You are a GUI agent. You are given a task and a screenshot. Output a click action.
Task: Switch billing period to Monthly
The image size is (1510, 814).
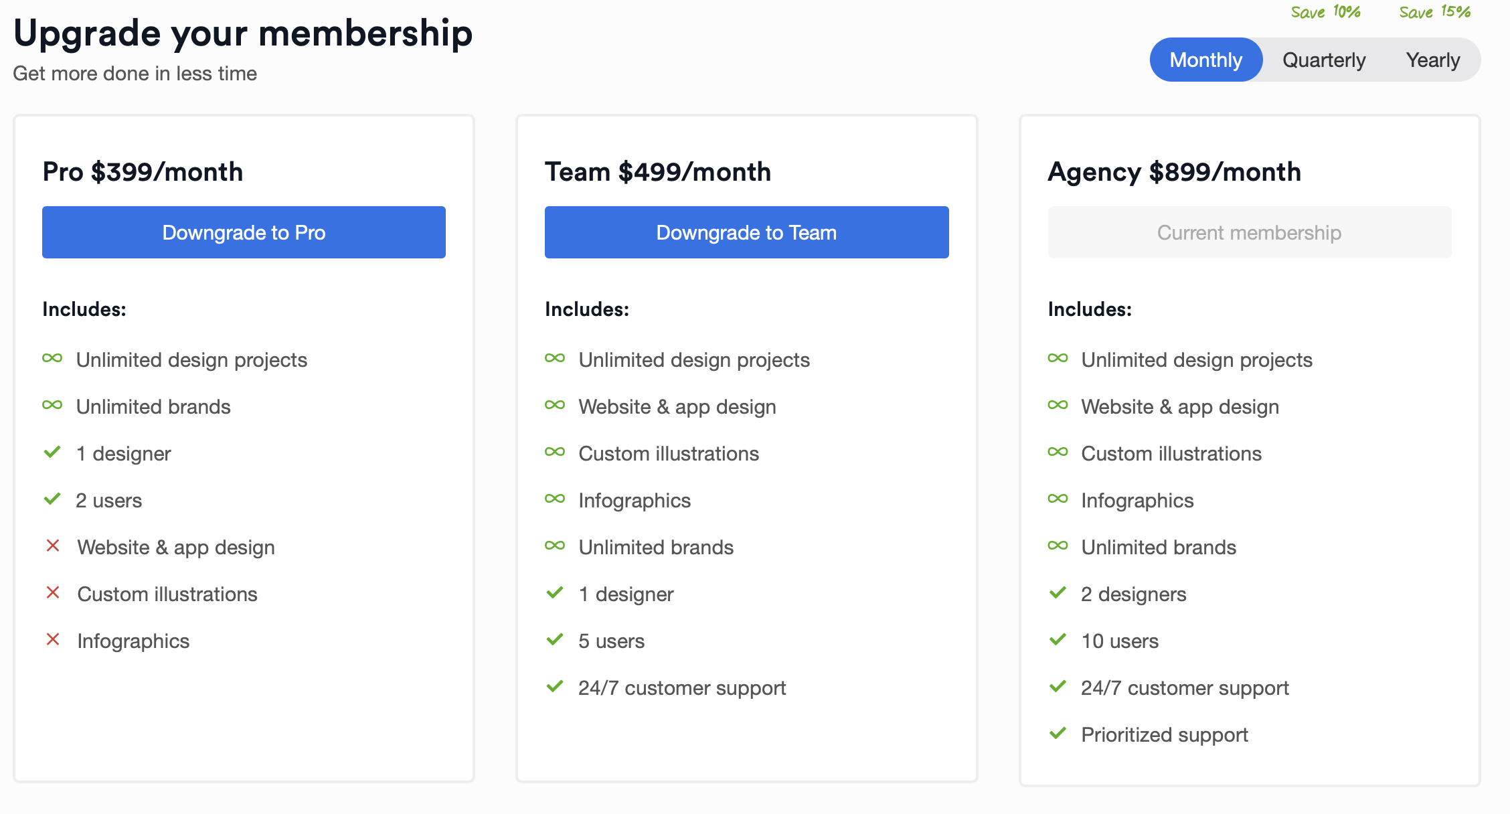click(x=1206, y=60)
